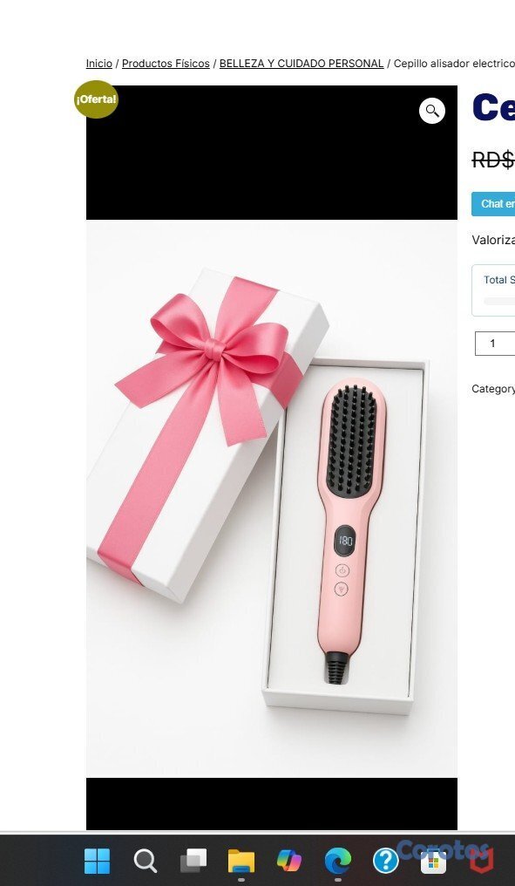
Task: Launch Copilot from the taskbar
Action: click(x=289, y=861)
